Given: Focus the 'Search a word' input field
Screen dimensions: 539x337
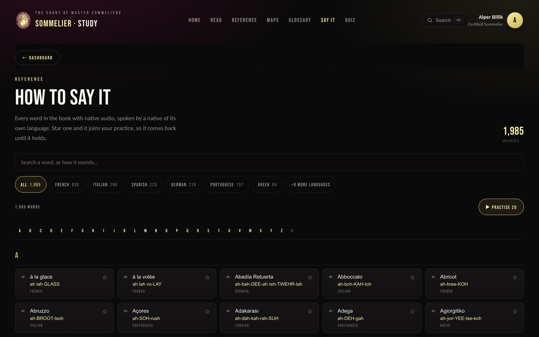Looking at the screenshot, I should pos(269,162).
